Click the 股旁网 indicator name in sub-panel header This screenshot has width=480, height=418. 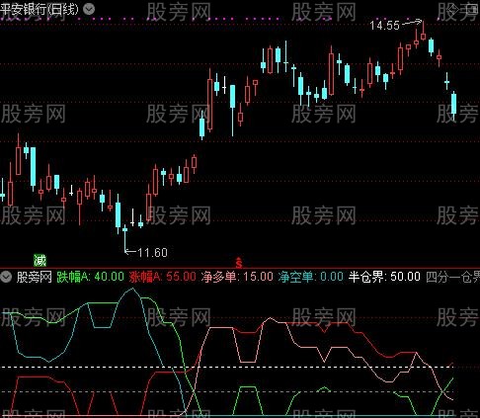click(35, 277)
